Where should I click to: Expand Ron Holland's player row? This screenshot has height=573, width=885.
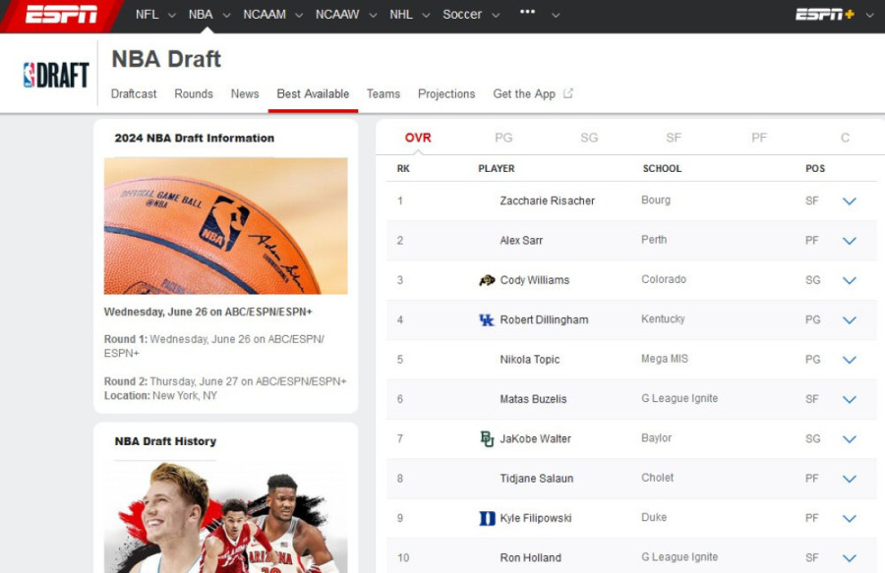(x=850, y=557)
